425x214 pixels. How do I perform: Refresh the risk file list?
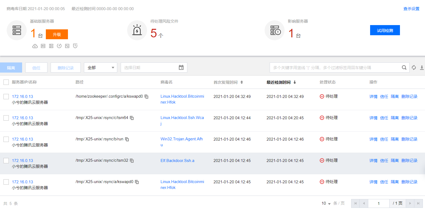(x=414, y=68)
